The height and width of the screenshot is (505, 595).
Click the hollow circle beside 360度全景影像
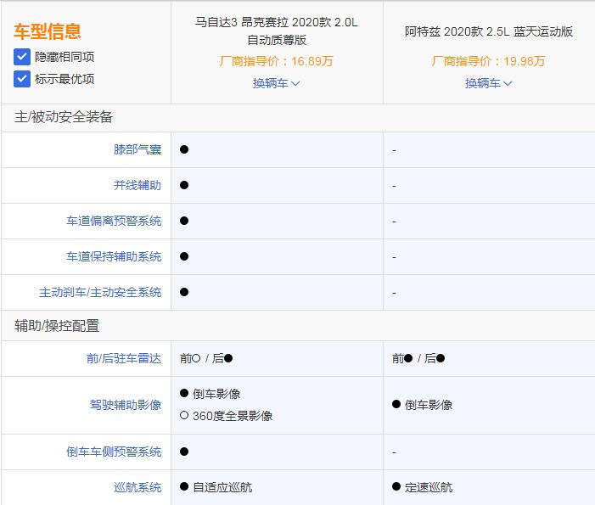click(x=184, y=415)
